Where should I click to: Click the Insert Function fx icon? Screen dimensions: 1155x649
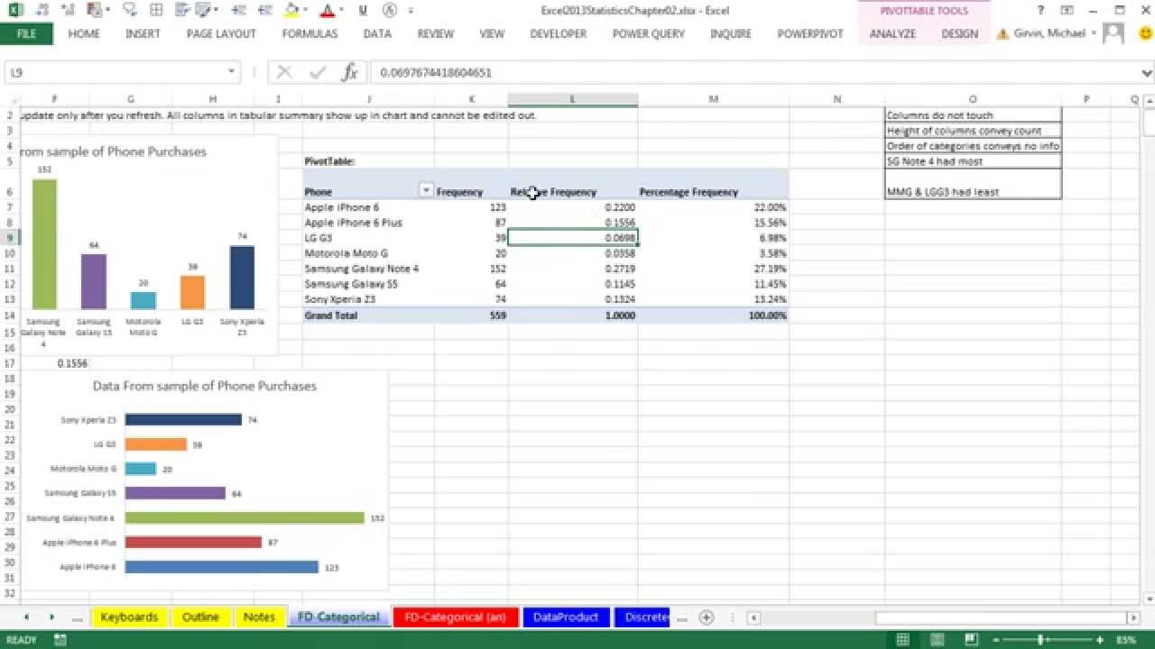tap(349, 72)
